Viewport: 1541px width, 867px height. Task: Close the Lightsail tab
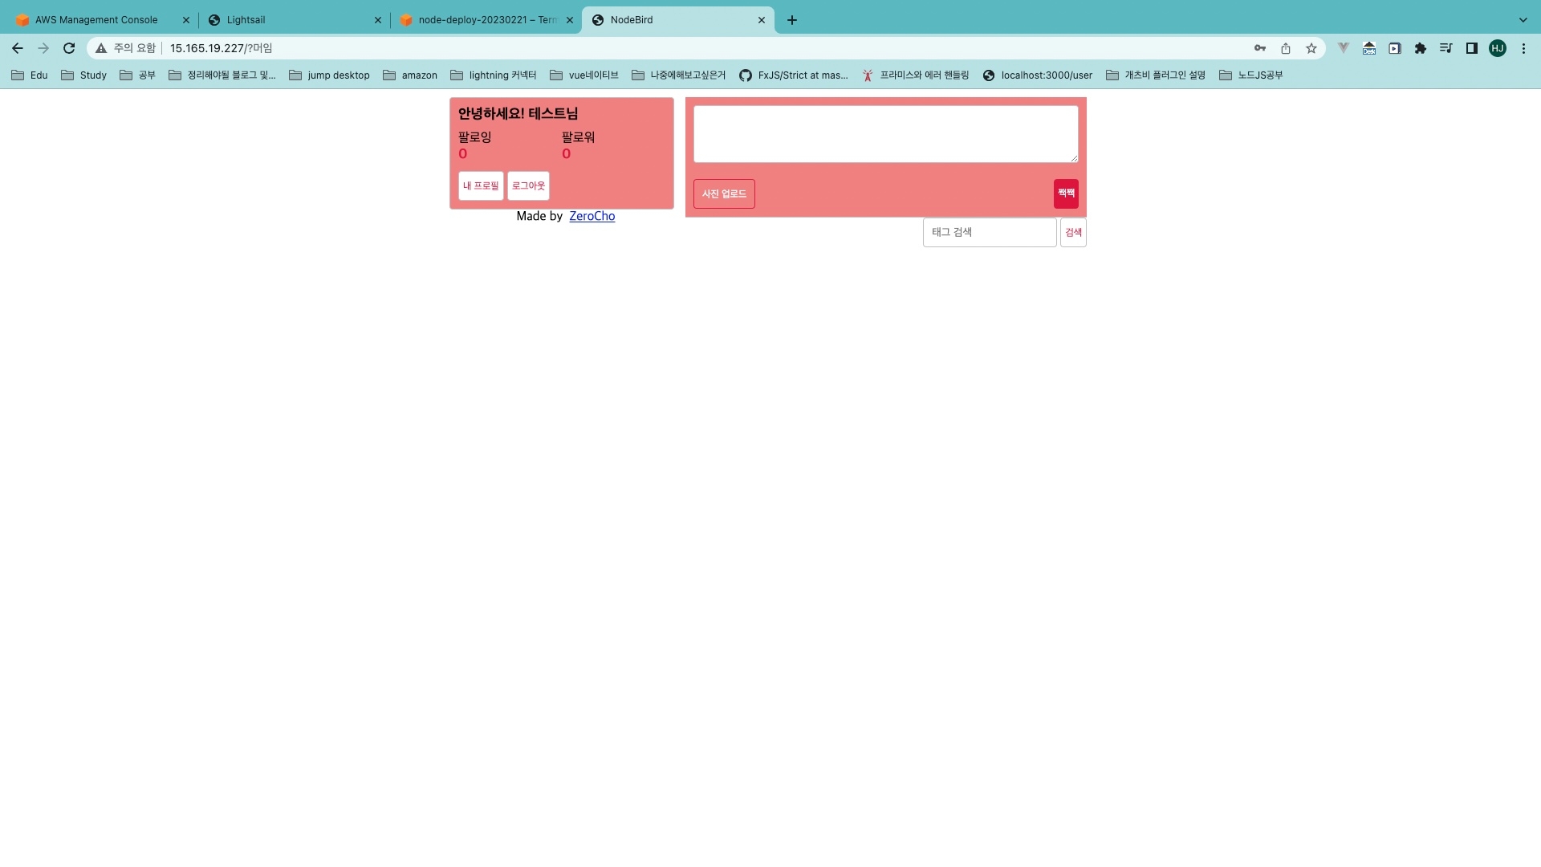pyautogui.click(x=378, y=20)
